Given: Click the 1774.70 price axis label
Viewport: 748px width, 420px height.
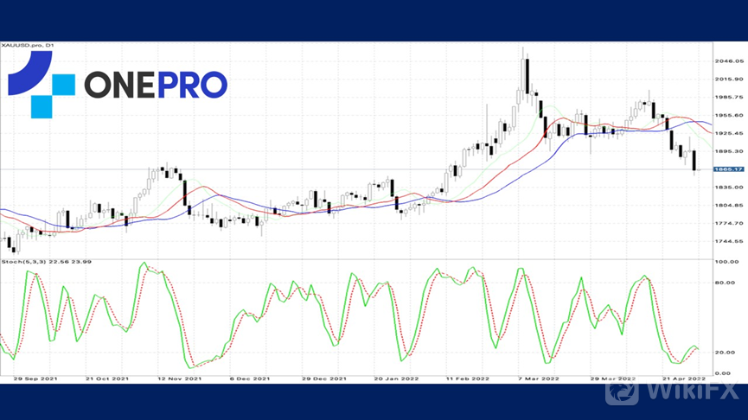Looking at the screenshot, I should pyautogui.click(x=729, y=223).
